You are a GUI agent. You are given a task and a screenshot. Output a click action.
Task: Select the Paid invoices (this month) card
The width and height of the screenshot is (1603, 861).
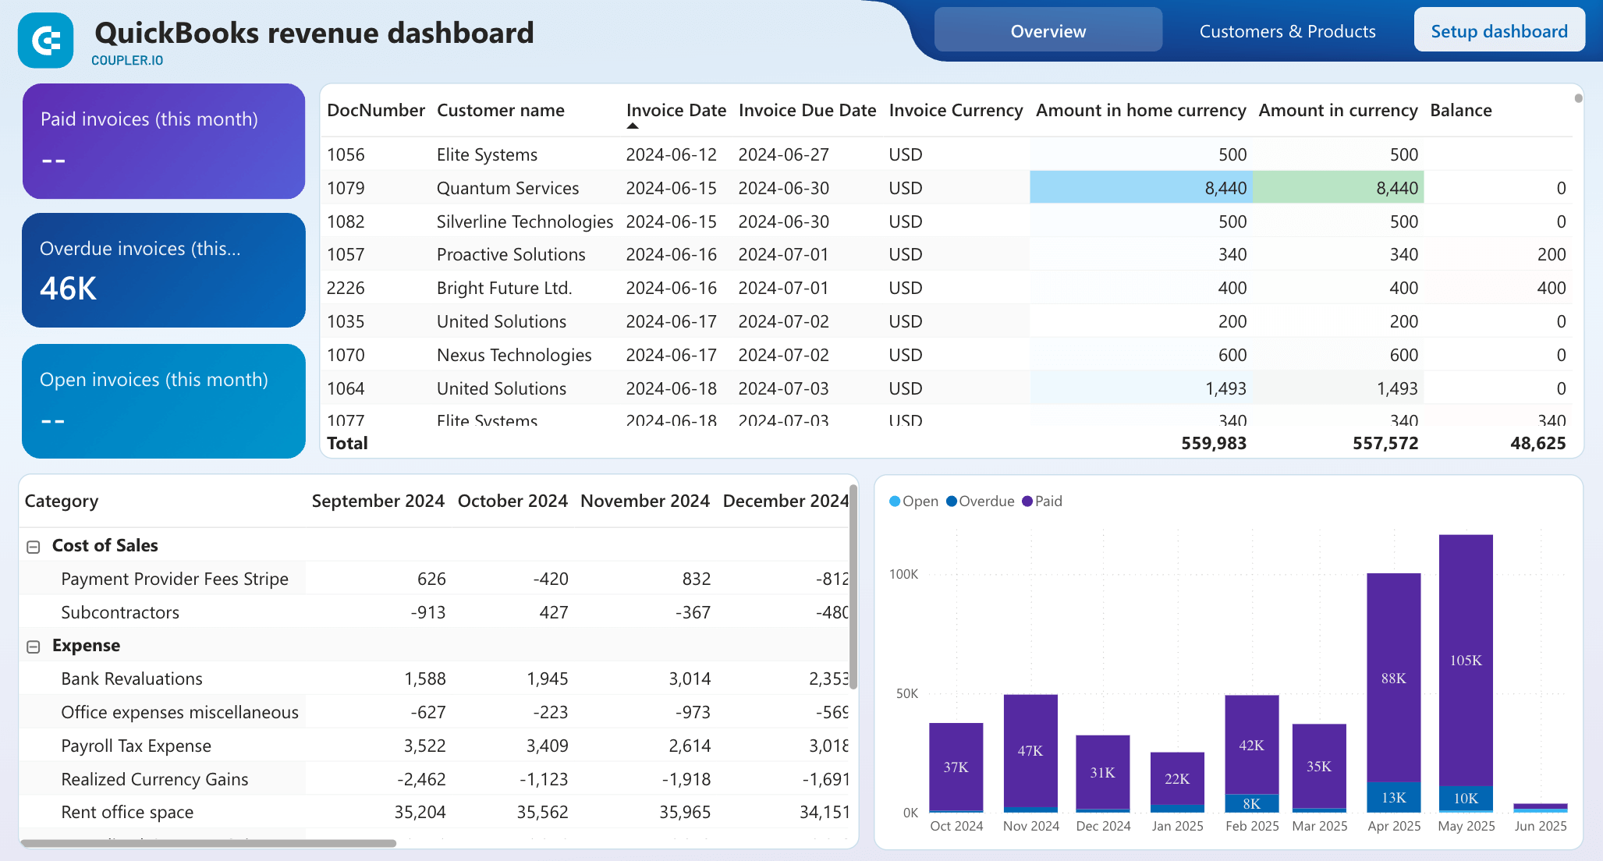click(164, 141)
